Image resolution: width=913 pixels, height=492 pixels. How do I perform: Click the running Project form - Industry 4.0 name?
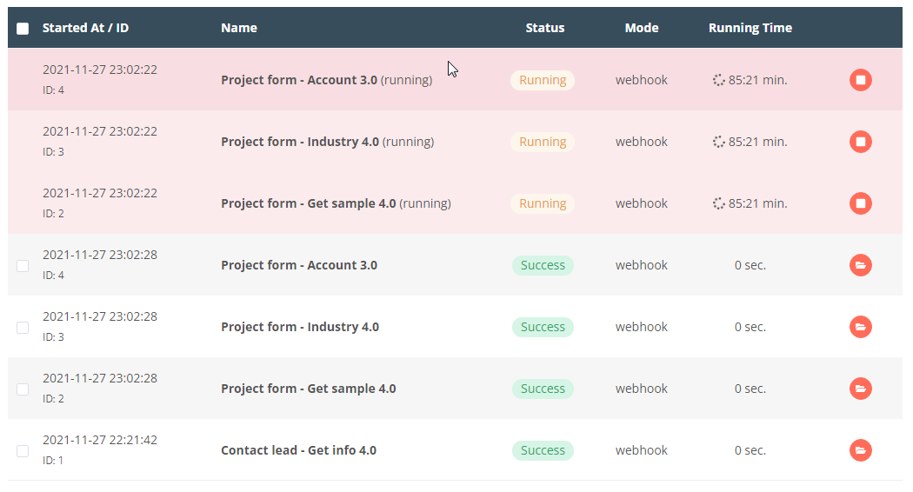(300, 142)
